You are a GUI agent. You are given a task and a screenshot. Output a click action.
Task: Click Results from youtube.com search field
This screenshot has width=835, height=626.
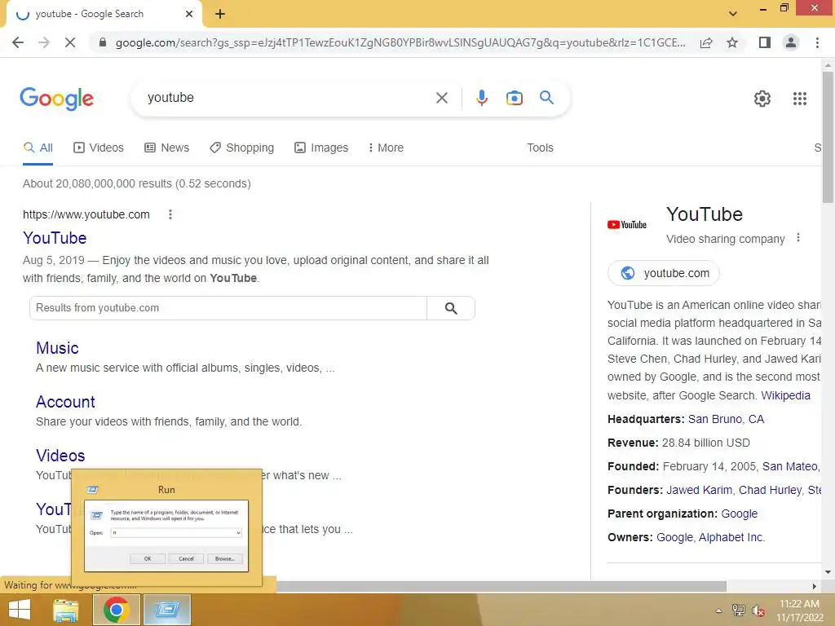[228, 308]
